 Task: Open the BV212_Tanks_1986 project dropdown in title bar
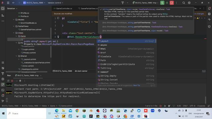(x=34, y=3)
